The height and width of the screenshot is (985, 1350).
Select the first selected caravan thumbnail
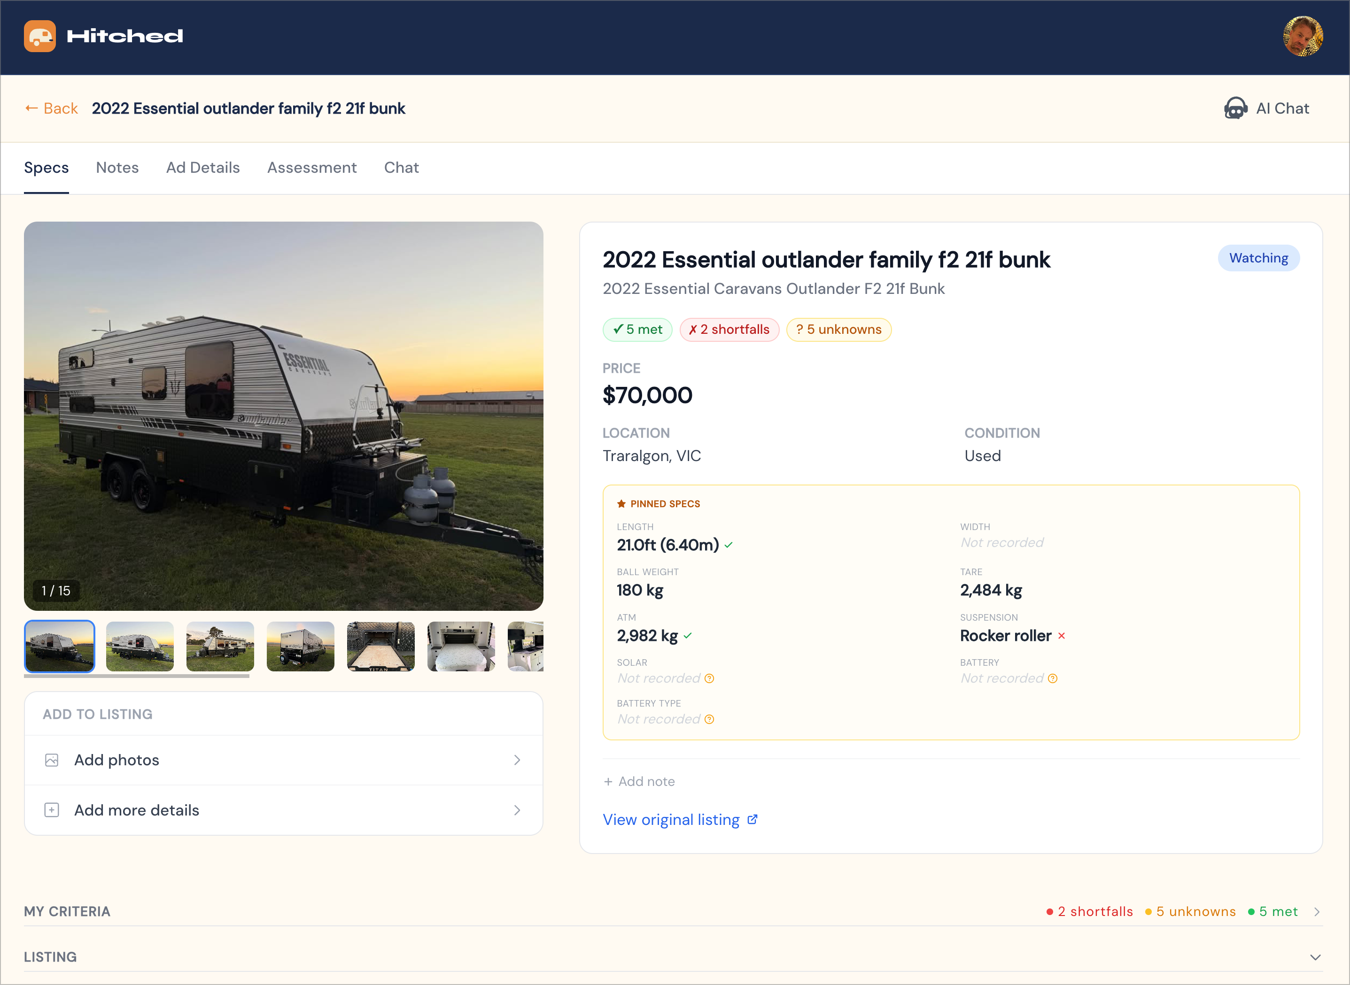tap(60, 646)
